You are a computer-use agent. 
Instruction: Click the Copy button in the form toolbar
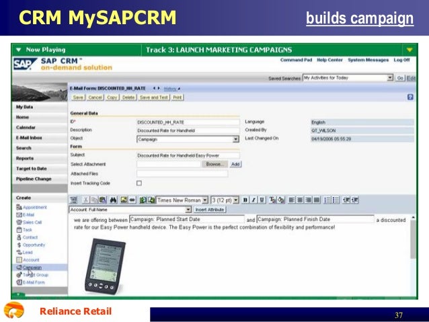112,97
